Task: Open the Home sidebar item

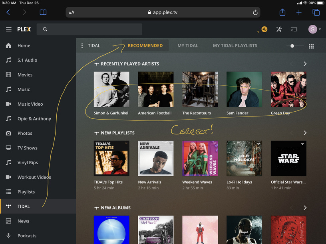Action: pos(38,45)
